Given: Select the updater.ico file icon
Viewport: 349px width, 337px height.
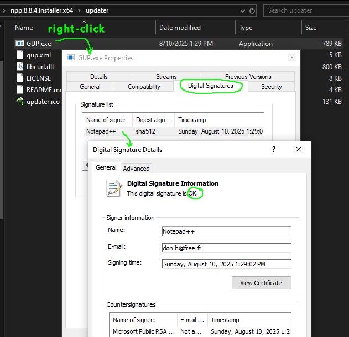Looking at the screenshot, I should click(x=20, y=101).
